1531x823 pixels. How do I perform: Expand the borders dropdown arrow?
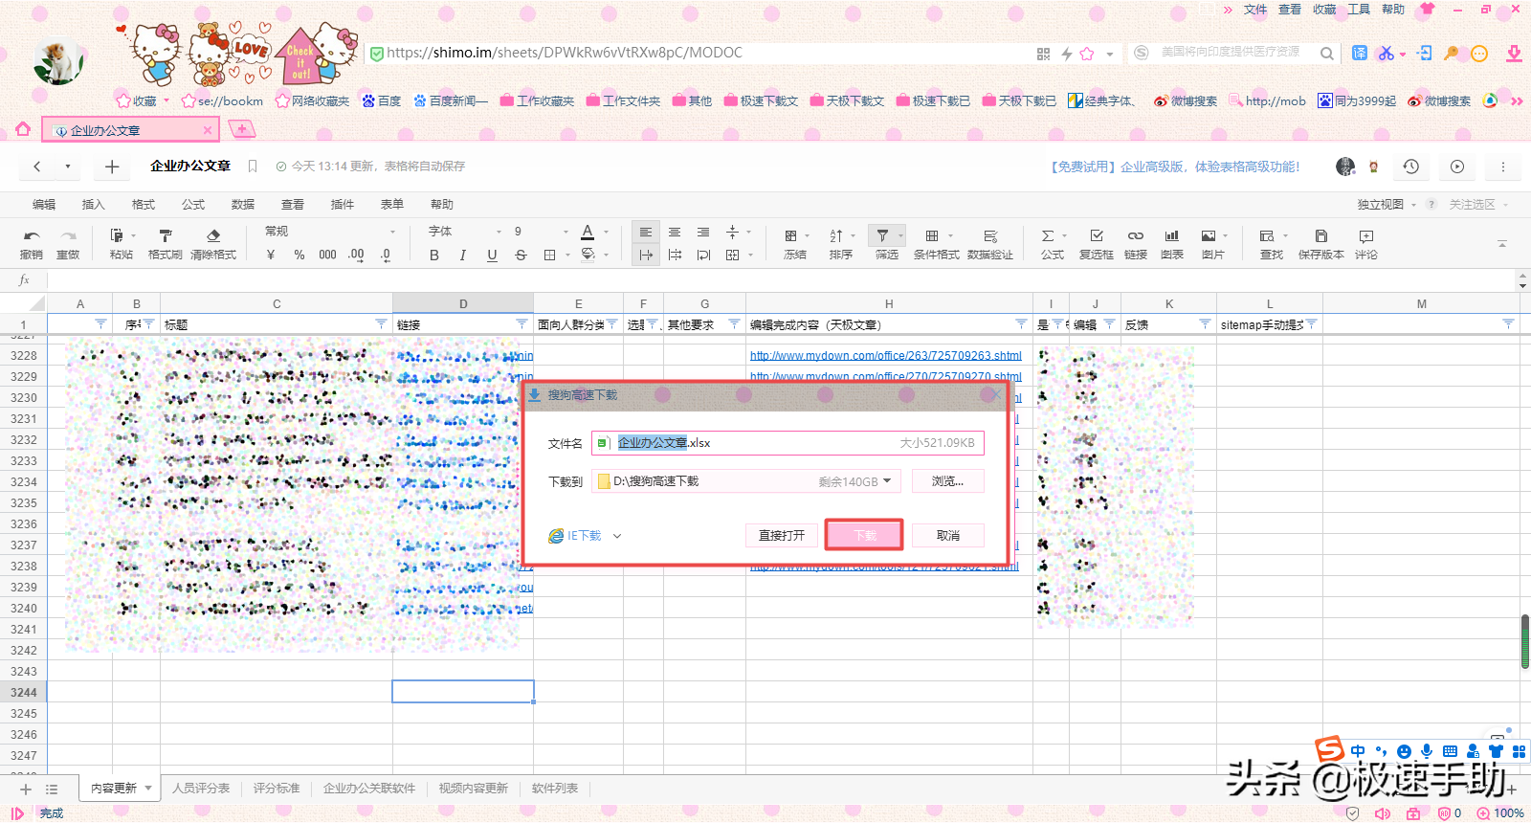(x=567, y=255)
